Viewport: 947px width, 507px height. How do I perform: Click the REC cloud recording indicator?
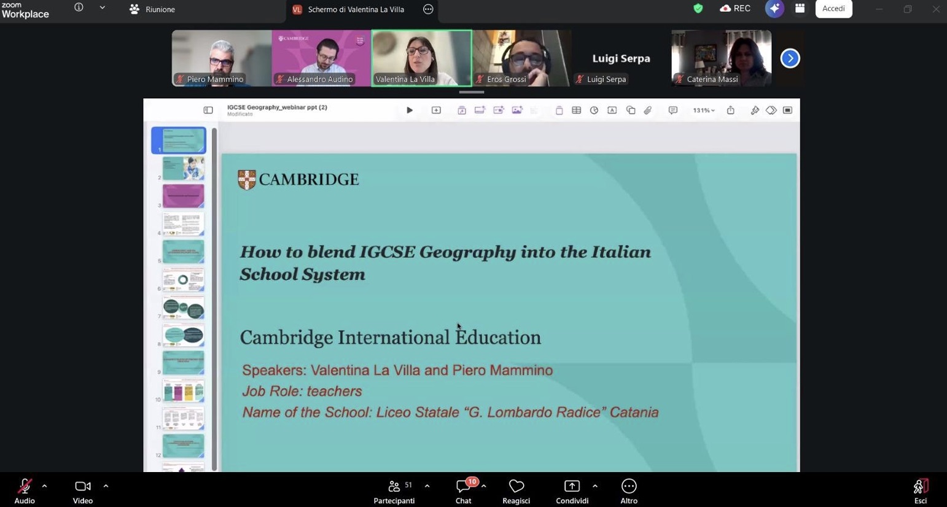pyautogui.click(x=735, y=9)
